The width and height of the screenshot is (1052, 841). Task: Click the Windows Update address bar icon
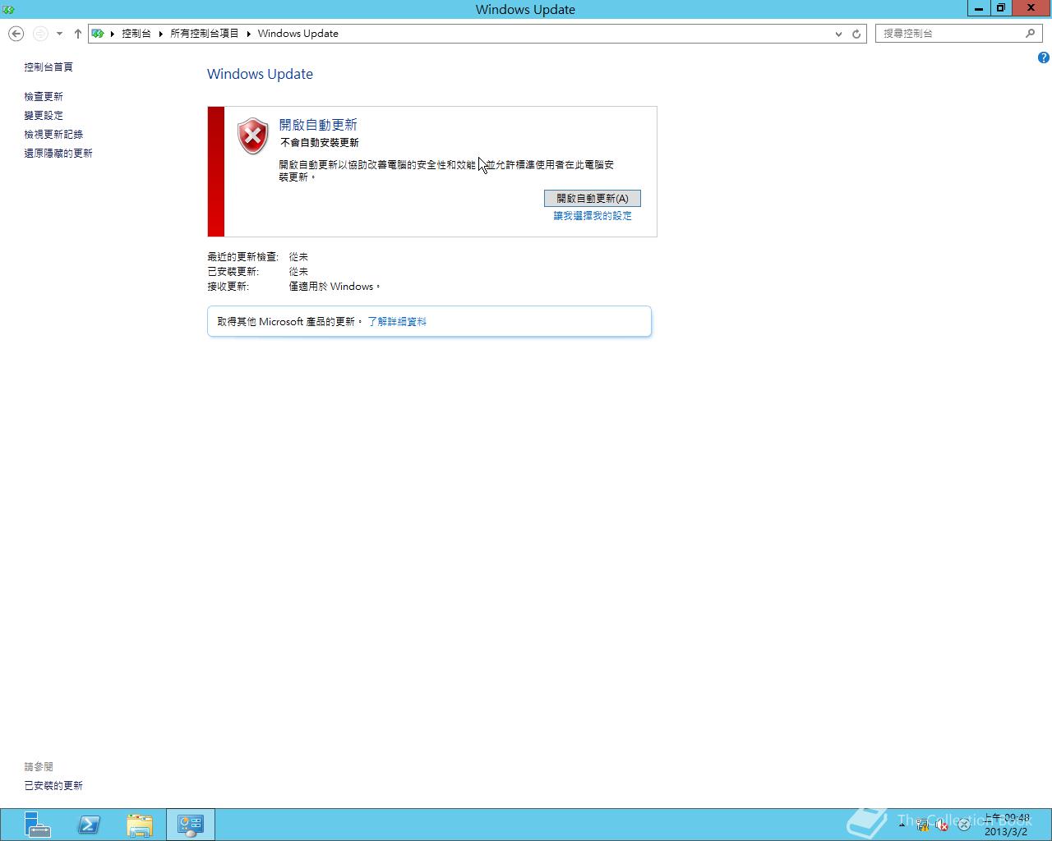tap(98, 34)
